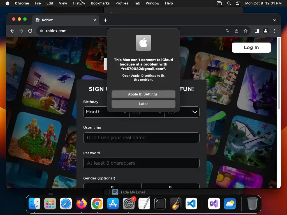287x215 pixels.
Task: Open Trash in the Dock
Action: coord(253,204)
